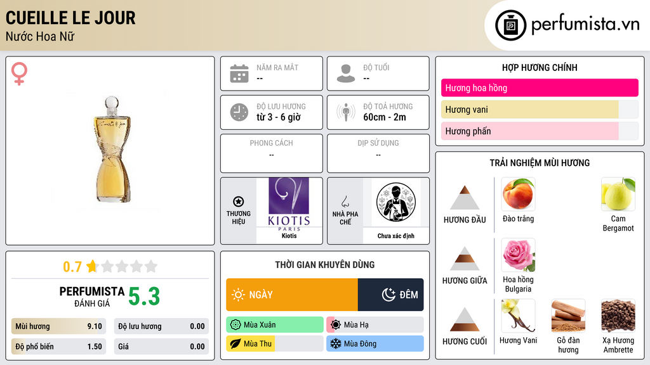The image size is (650, 365).
Task: Click the Hương vani accord bar
Action: pos(540,110)
